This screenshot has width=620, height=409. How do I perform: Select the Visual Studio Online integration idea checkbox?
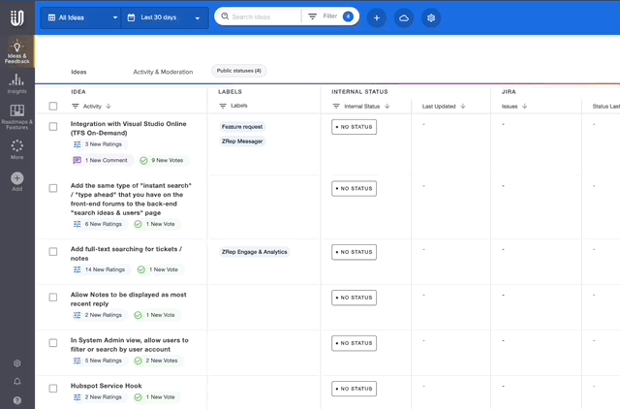53,127
